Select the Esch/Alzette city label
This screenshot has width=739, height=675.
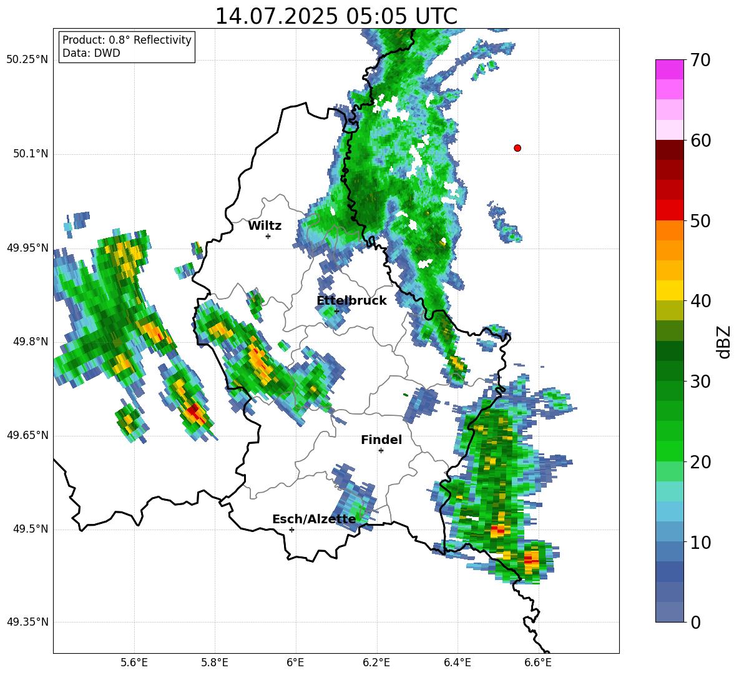pos(314,519)
